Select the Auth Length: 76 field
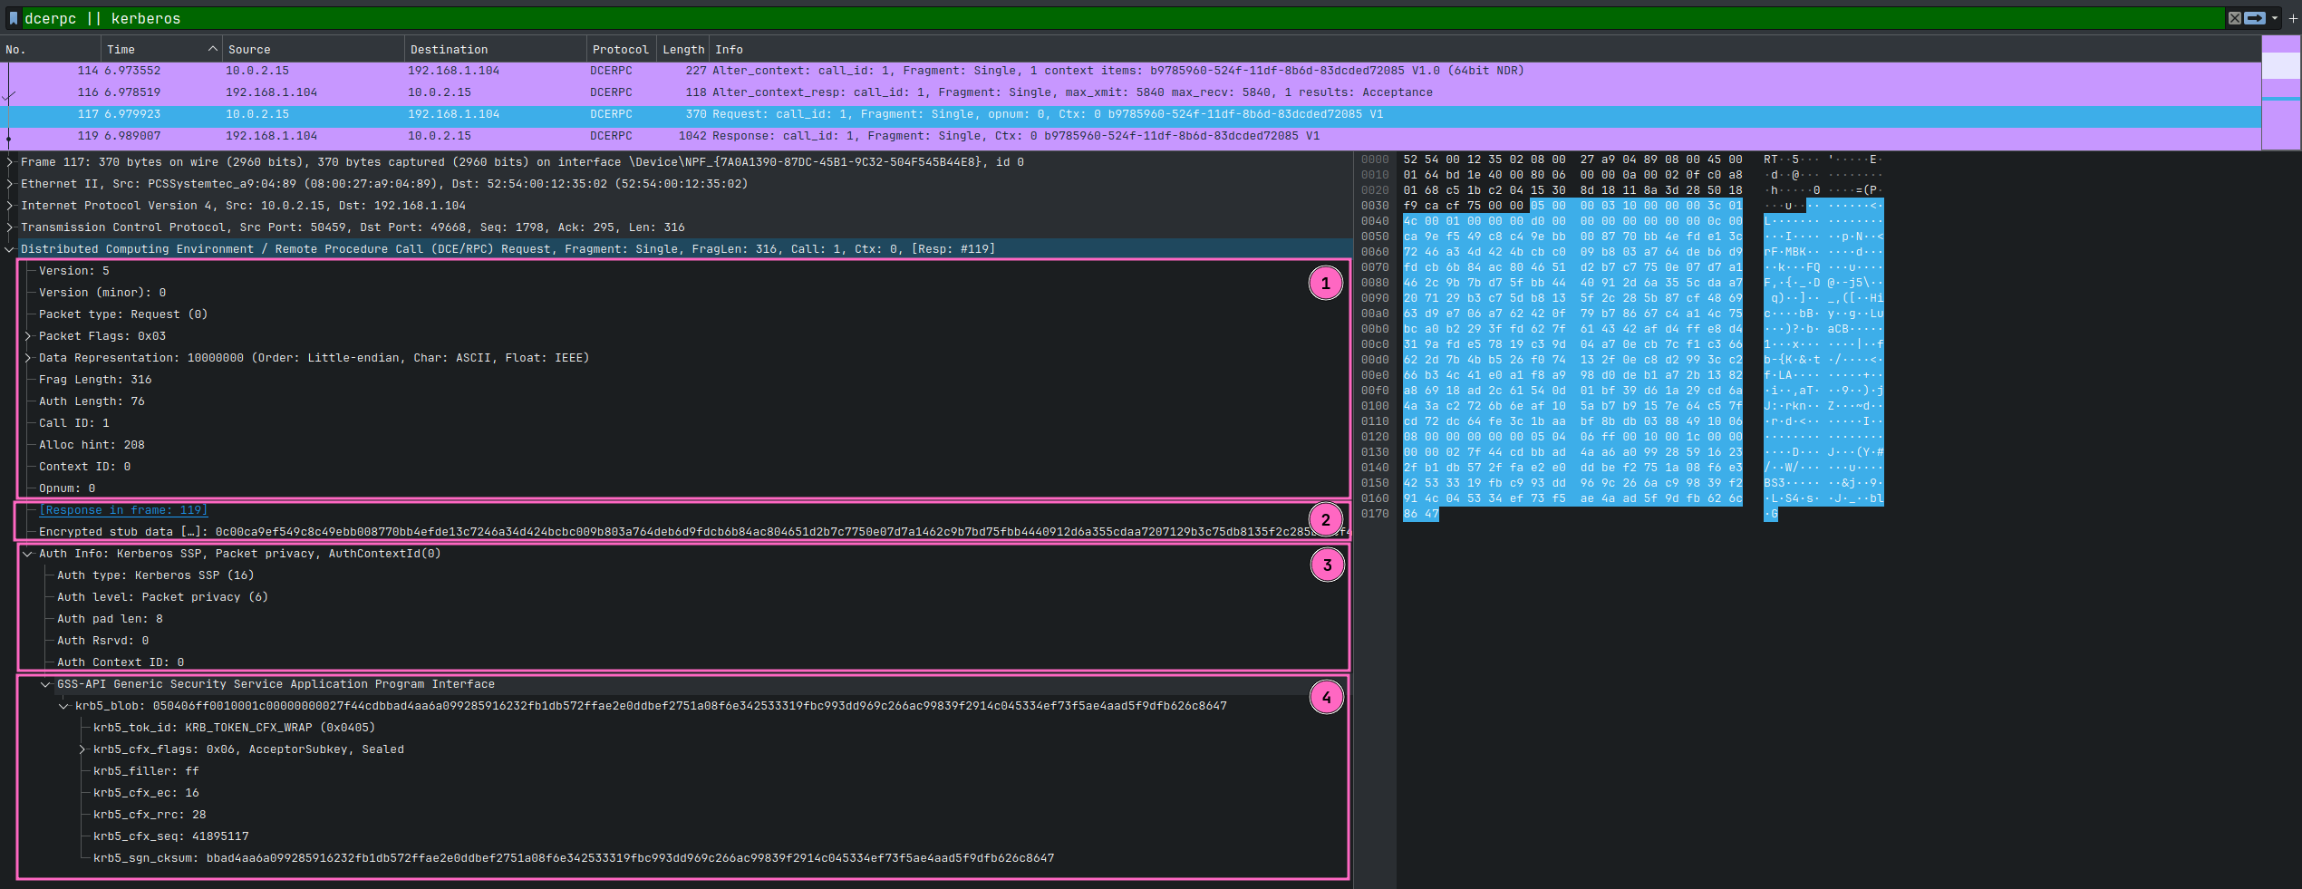The image size is (2302, 889). click(x=92, y=401)
